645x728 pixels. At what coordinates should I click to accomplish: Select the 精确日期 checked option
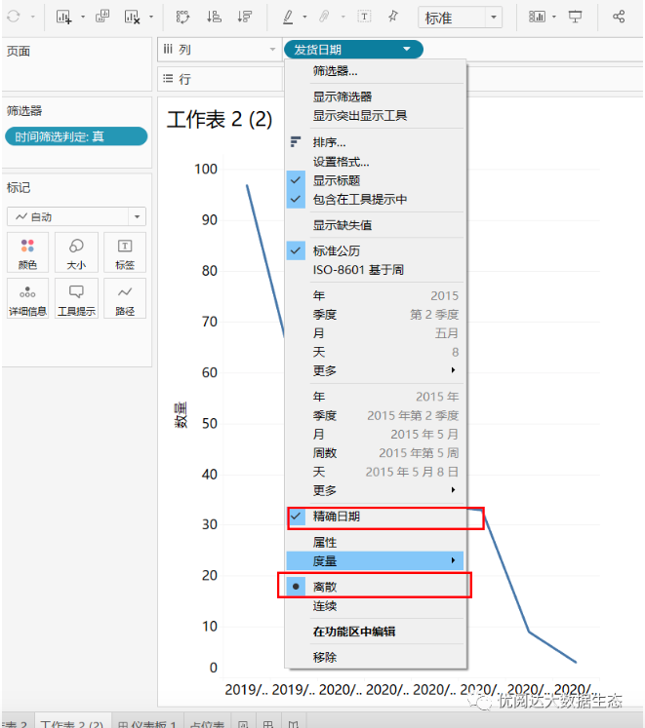(336, 517)
